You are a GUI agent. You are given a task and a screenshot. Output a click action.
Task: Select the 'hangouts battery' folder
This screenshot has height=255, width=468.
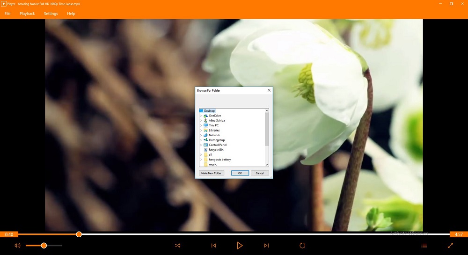click(x=219, y=160)
